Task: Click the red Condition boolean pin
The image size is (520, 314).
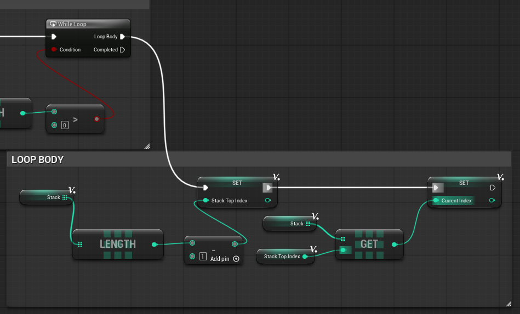Action: pyautogui.click(x=54, y=49)
